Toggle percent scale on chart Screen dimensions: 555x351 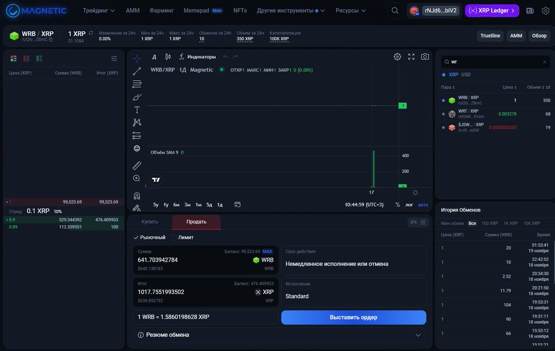click(398, 204)
